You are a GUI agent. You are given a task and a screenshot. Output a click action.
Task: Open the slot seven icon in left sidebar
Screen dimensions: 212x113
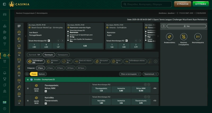(x=5, y=44)
